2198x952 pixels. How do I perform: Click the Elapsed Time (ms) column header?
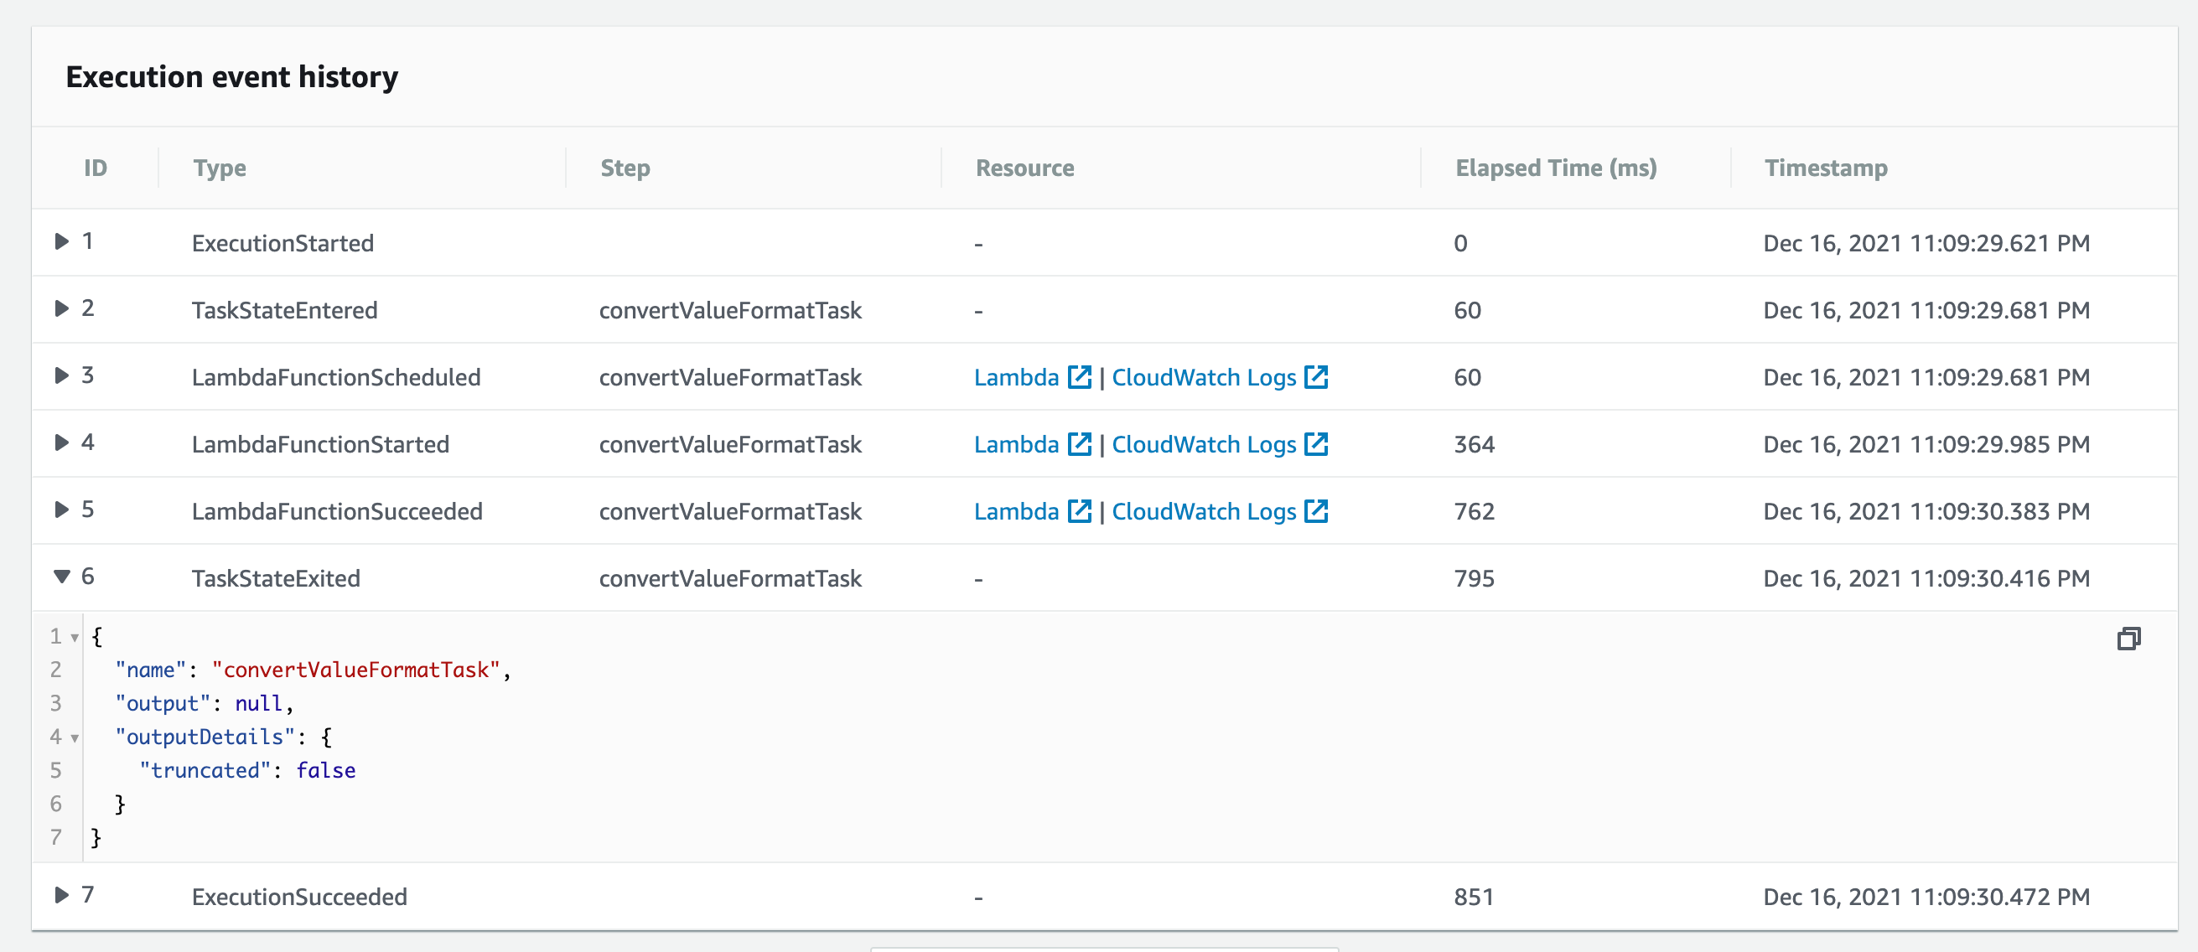tap(1556, 168)
